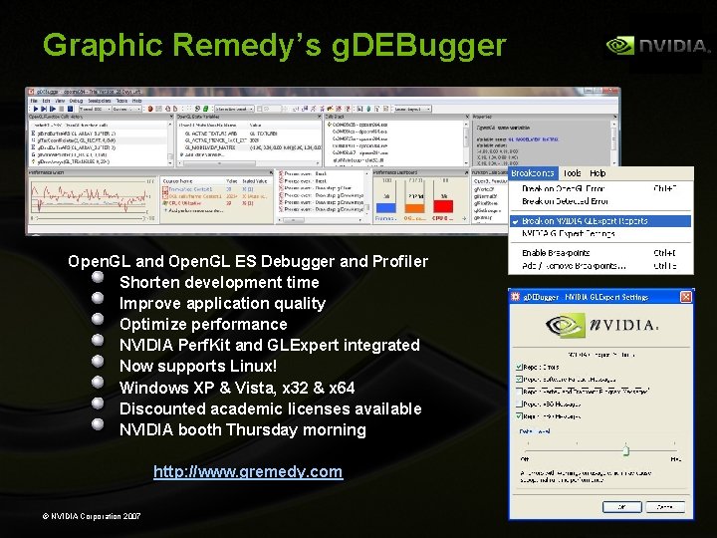Close the OpenGL State Variables panel
The image size is (717, 538).
(x=320, y=117)
